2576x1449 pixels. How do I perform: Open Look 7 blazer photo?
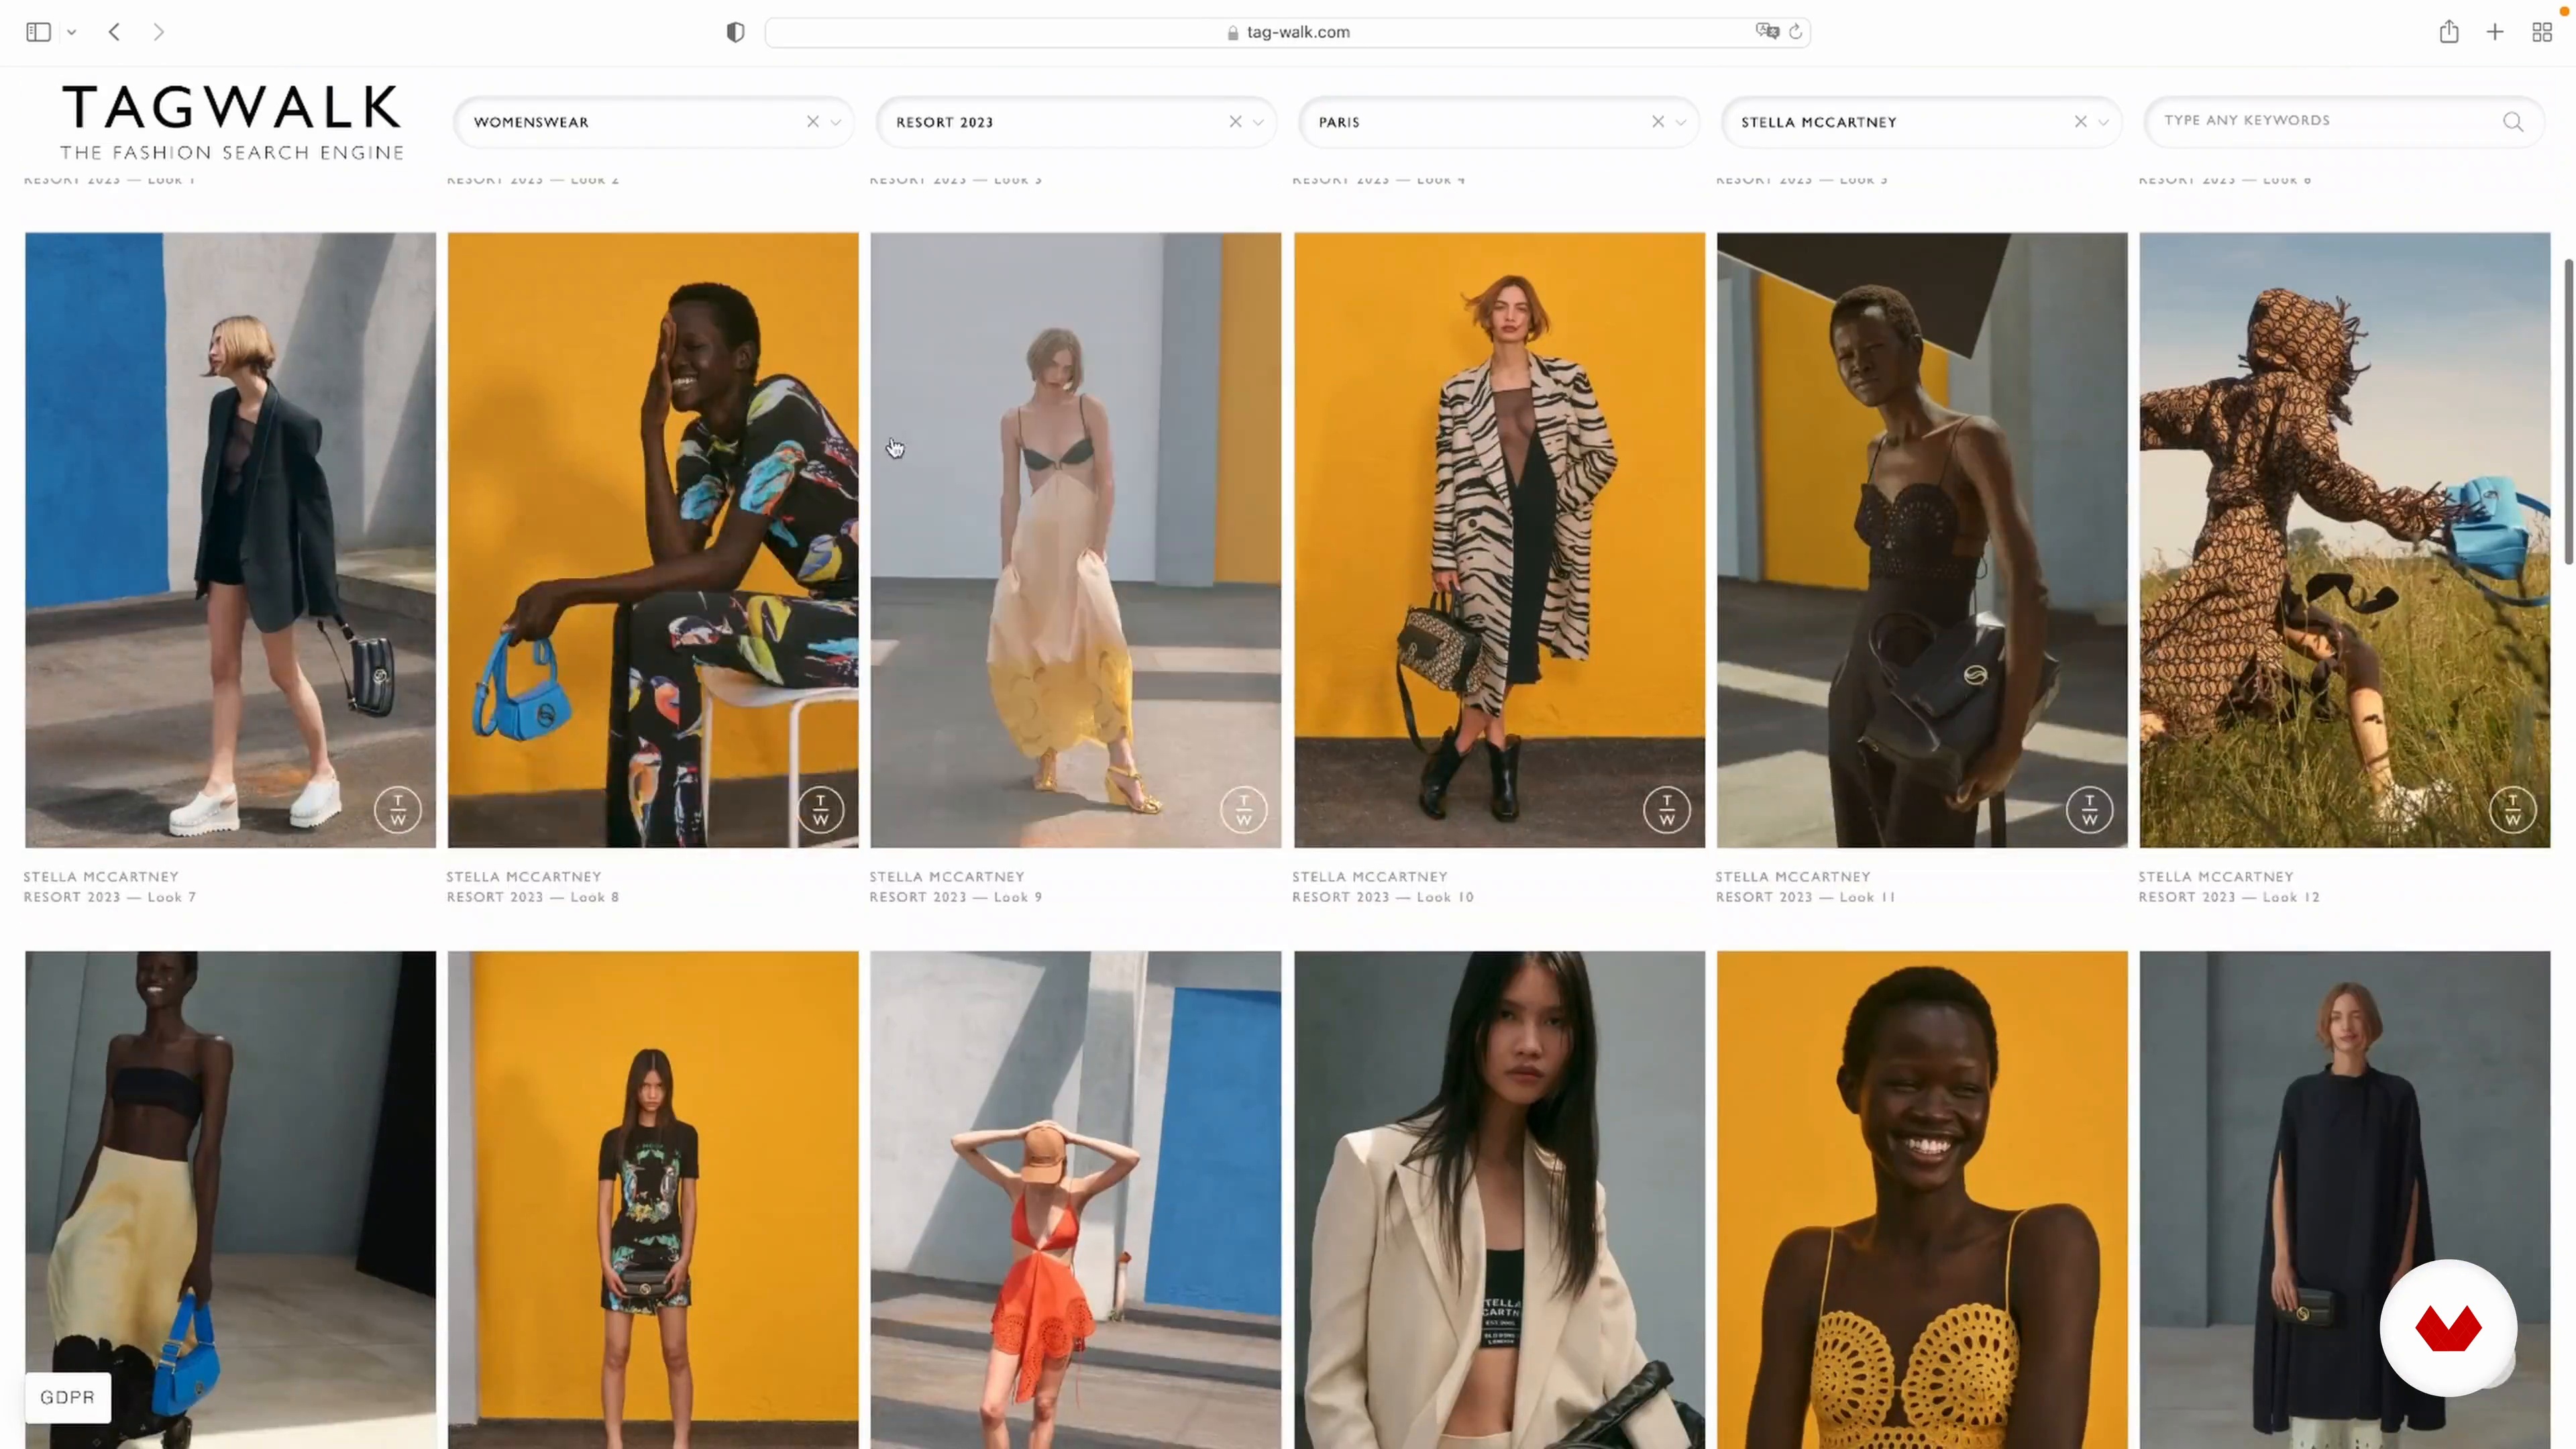[230, 540]
